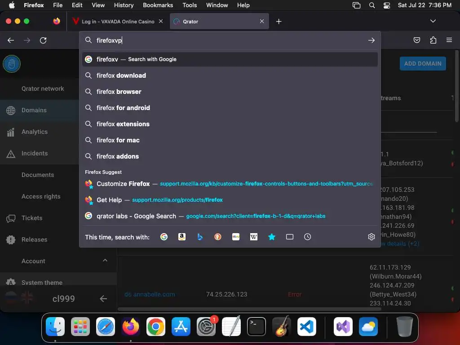Viewport: 460px width, 345px height.
Task: Open 'qrator labs - Google Search' suggestion
Action: 230,216
